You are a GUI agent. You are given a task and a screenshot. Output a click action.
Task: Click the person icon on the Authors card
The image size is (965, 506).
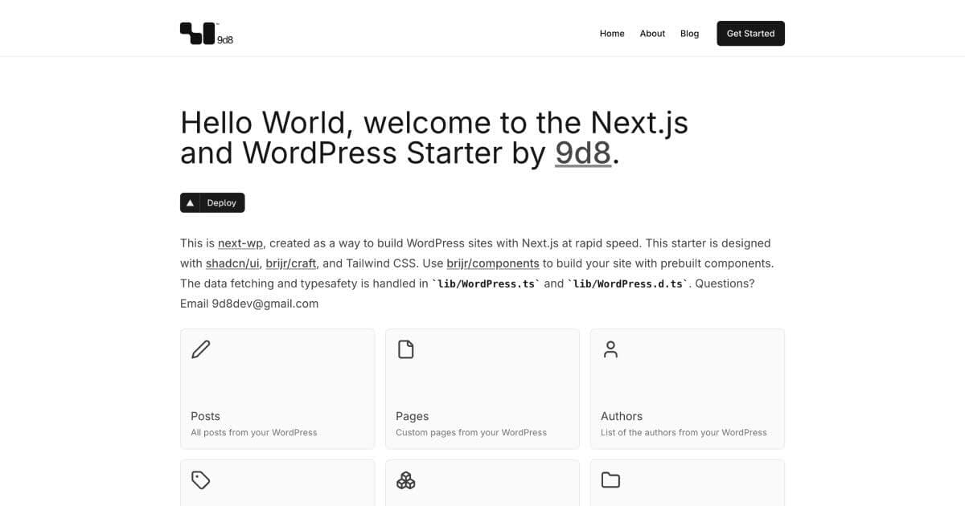tap(610, 349)
